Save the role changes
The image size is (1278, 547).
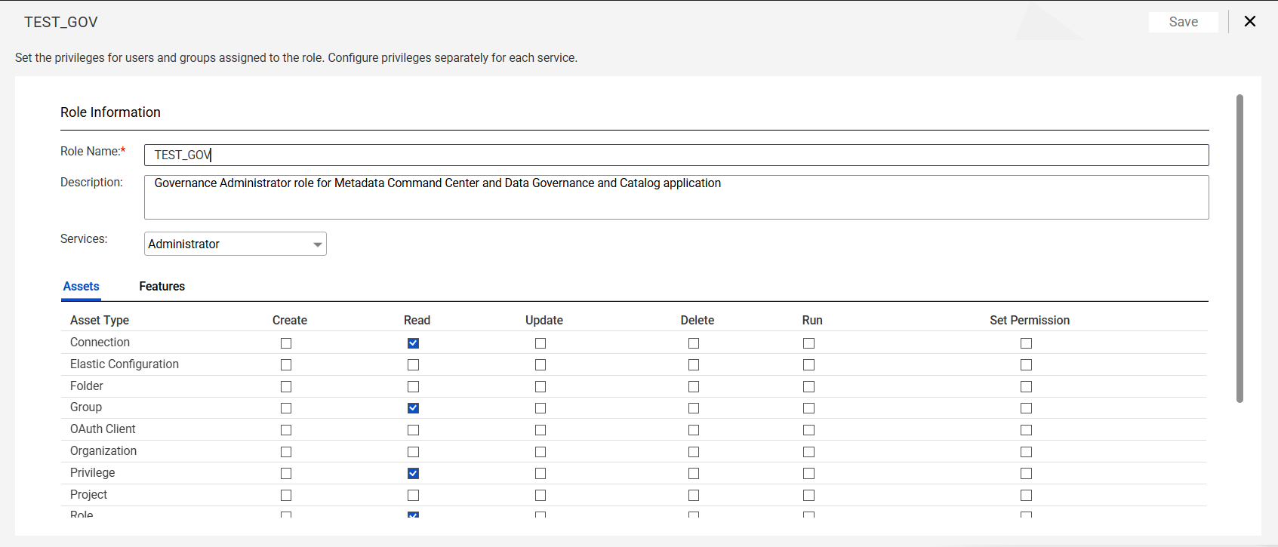coord(1183,22)
